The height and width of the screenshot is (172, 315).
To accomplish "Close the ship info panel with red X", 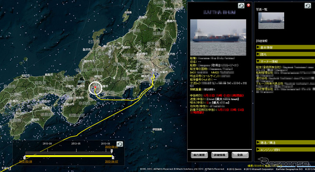I will click(x=248, y=5).
